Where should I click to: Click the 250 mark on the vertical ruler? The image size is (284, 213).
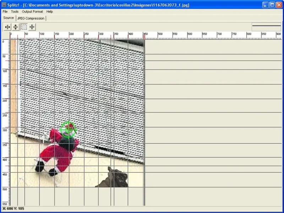(x=5, y=115)
